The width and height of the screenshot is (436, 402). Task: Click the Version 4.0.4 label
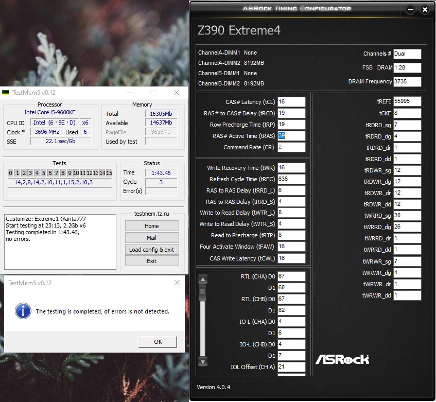pos(214,387)
